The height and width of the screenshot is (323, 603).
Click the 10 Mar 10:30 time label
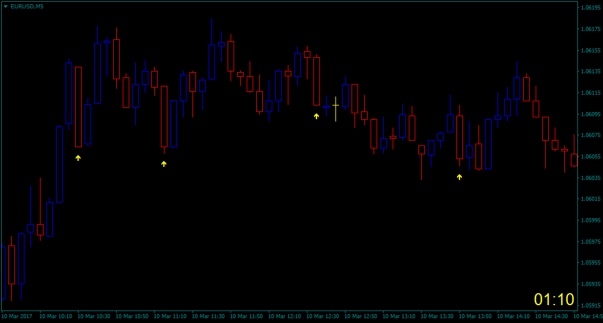point(94,316)
